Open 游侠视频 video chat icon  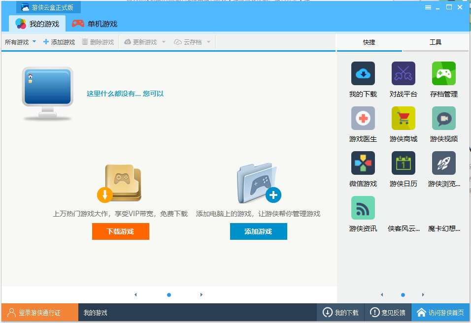[x=444, y=118]
